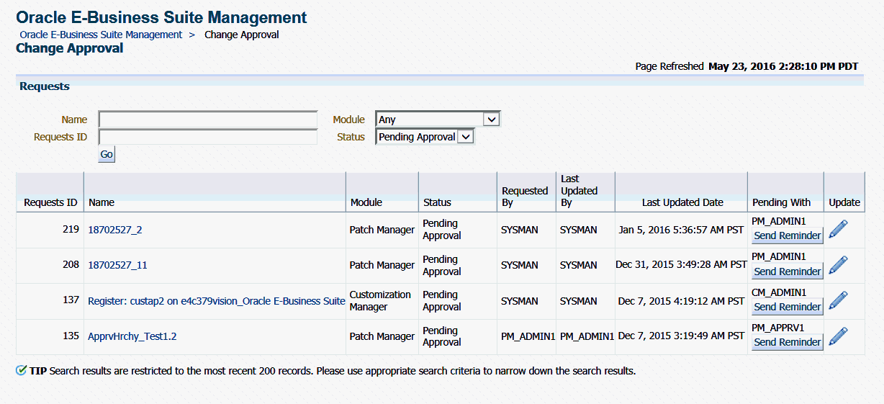Viewport: 884px width, 404px height.
Task: Click Patch Manager cell in row 219
Action: (382, 230)
